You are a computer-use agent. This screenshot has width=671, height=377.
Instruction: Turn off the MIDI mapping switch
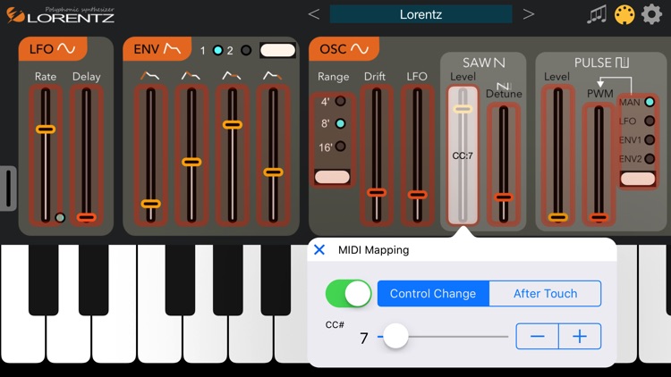pyautogui.click(x=348, y=294)
